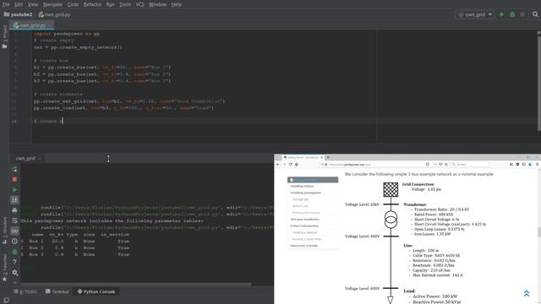The image size is (541, 304).
Task: Open 'Installing Python' docs link
Action: (303, 186)
